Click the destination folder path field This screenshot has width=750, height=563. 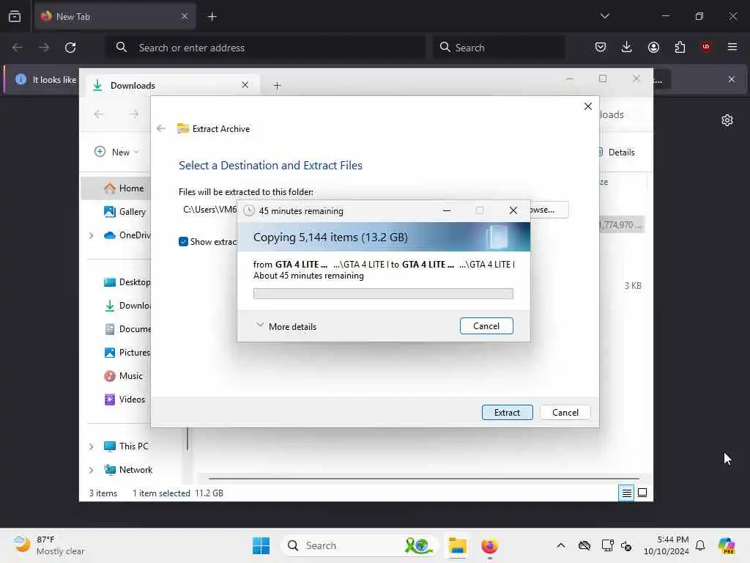point(209,210)
